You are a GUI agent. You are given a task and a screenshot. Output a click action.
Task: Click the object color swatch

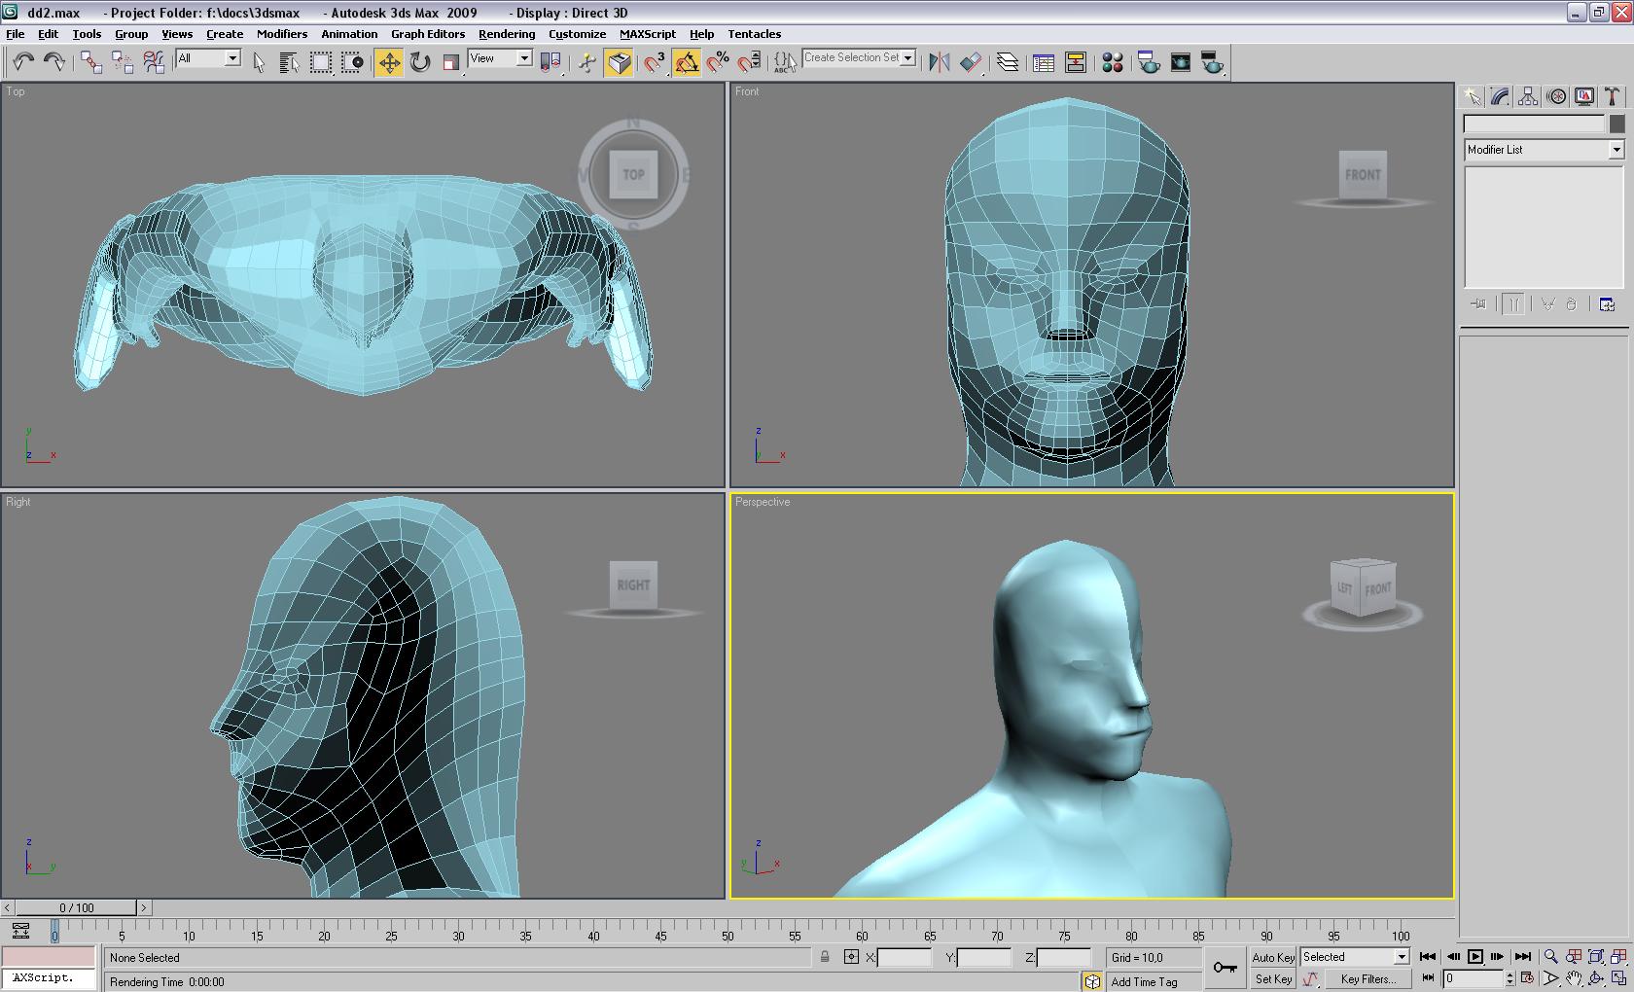[1616, 124]
